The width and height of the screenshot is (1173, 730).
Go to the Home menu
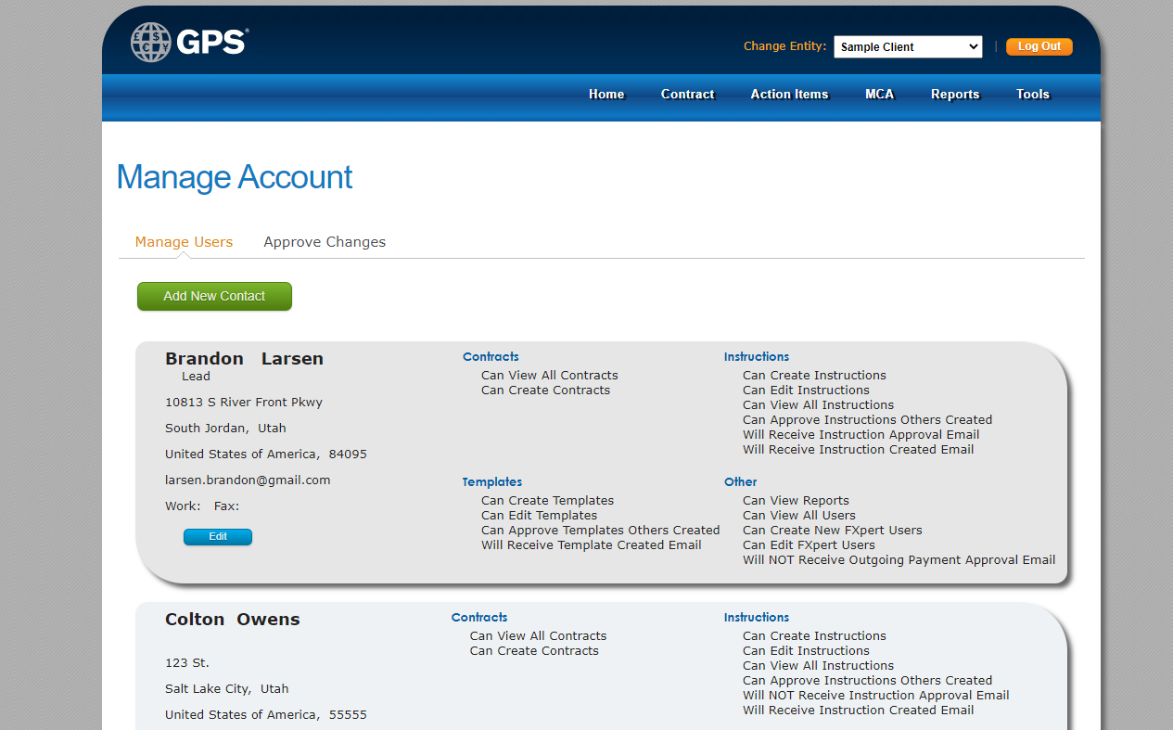606,94
